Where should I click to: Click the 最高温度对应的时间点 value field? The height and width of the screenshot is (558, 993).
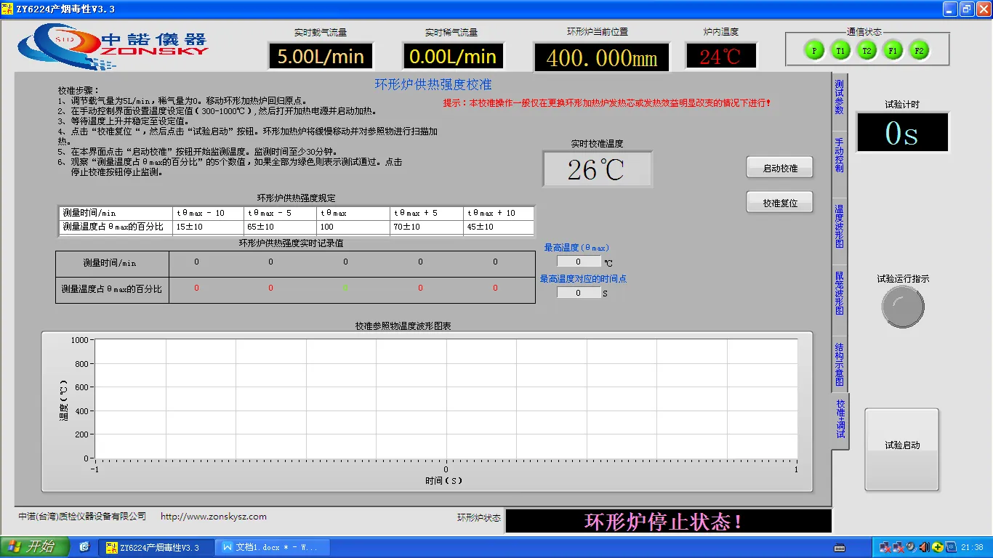[579, 293]
